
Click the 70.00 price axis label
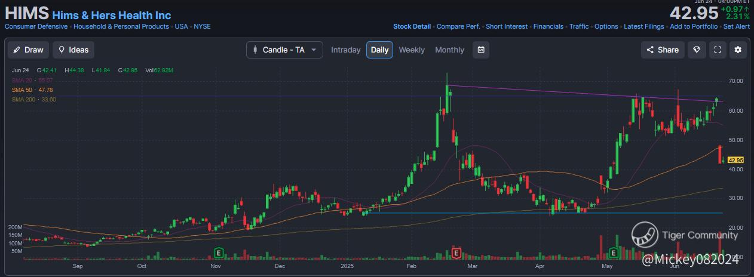point(735,81)
